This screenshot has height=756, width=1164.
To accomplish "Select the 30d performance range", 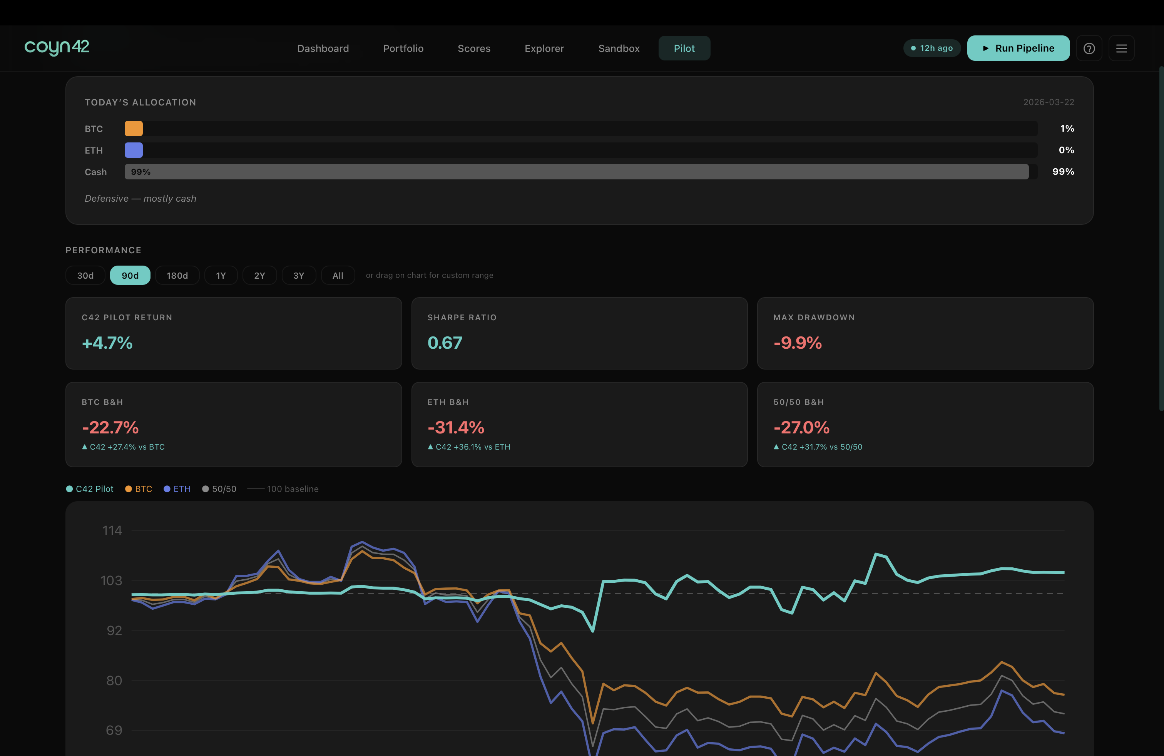I will click(x=85, y=275).
